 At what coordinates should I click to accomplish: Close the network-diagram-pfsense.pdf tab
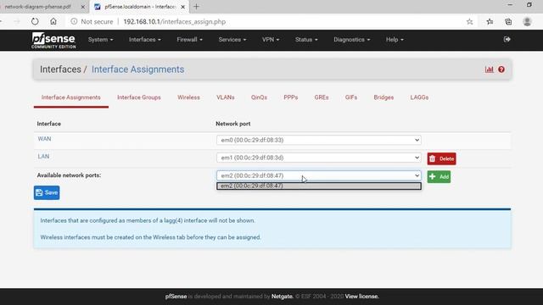[83, 7]
